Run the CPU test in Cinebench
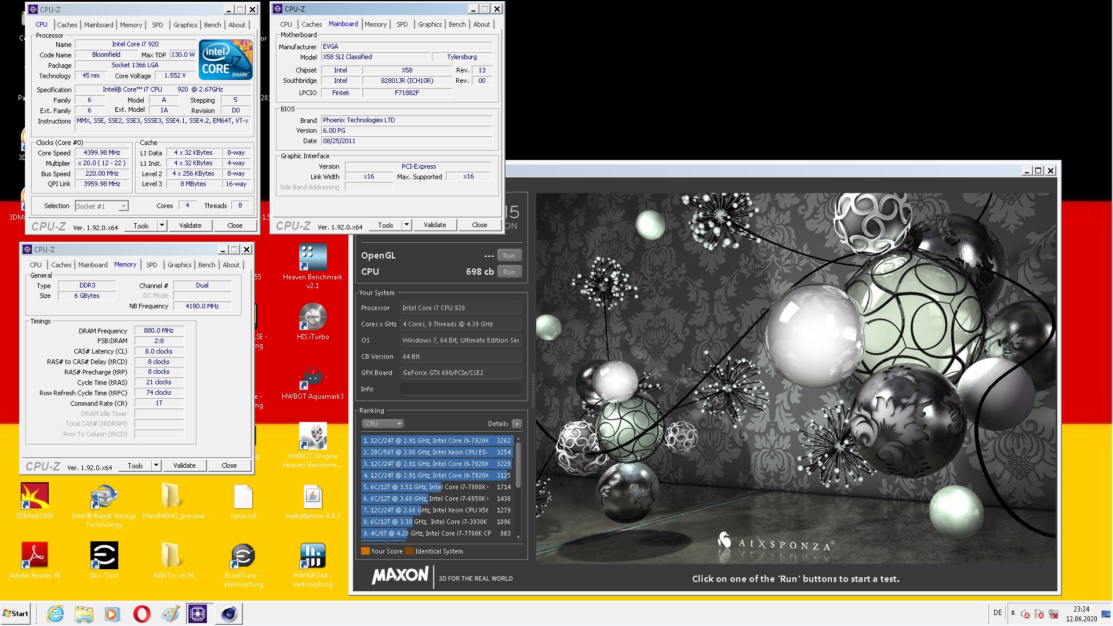Screen dimensions: 1113x626 point(509,272)
